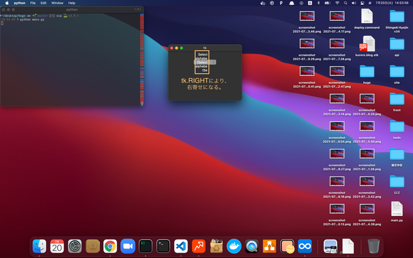Open Preview app in the Dock
The height and width of the screenshot is (258, 413).
click(x=330, y=247)
